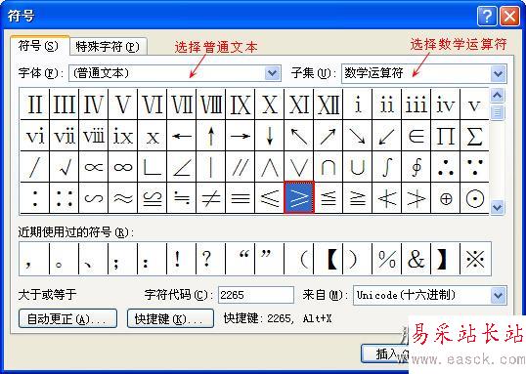Pick the identical-to ≡ symbol
Screen dimensions: 526x374
click(241, 197)
